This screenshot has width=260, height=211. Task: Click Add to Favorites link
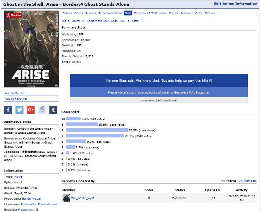(16, 98)
